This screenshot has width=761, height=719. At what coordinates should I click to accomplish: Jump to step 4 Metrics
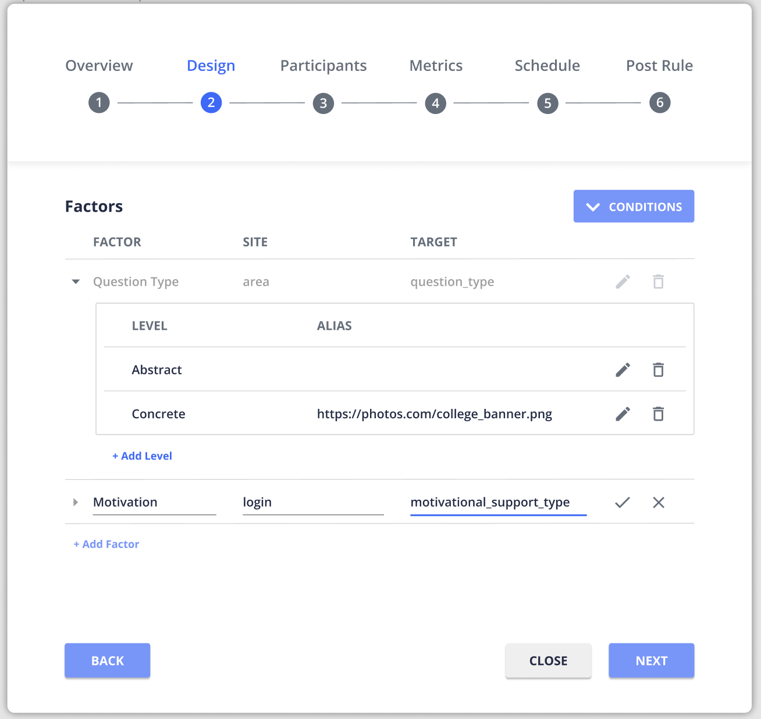point(435,103)
